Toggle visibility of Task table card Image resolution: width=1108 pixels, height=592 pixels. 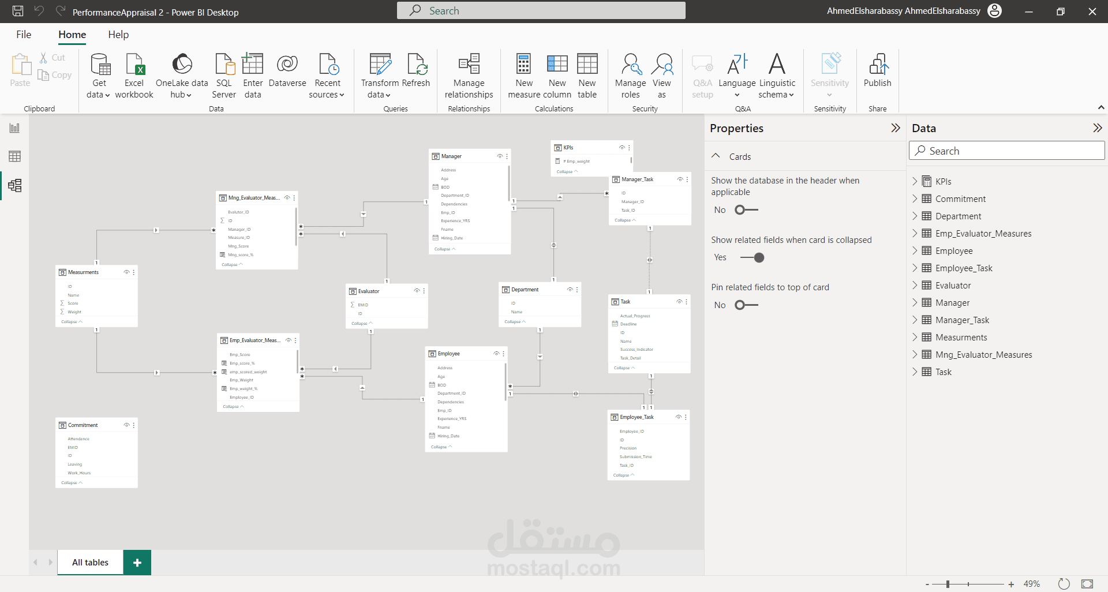tap(679, 302)
